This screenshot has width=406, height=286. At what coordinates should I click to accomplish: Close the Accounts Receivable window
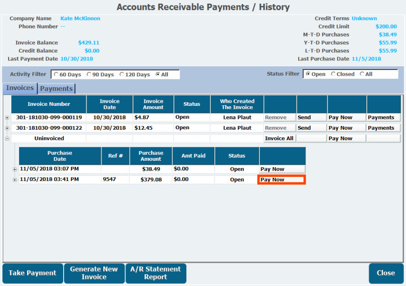click(x=386, y=273)
